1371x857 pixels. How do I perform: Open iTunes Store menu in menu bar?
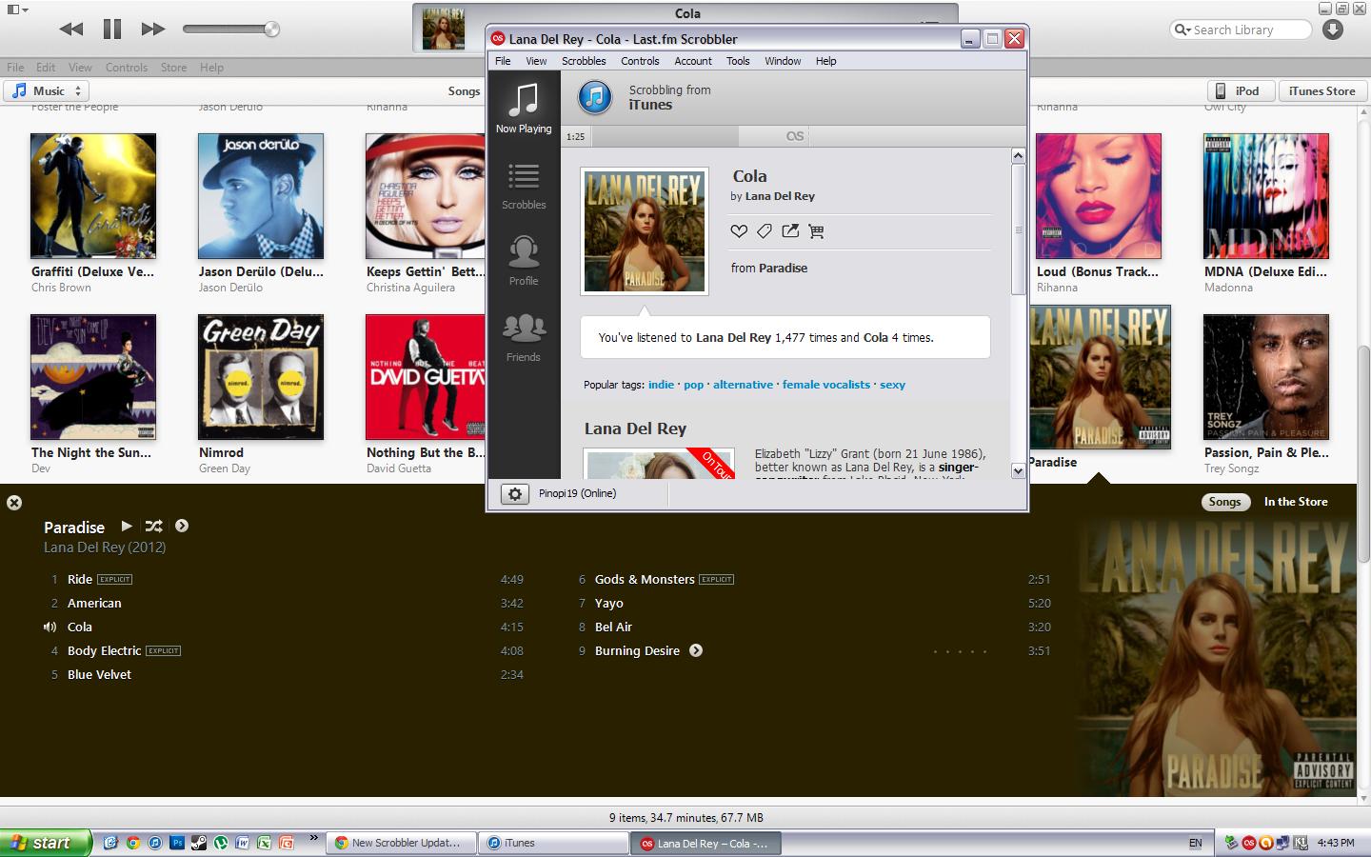[173, 68]
